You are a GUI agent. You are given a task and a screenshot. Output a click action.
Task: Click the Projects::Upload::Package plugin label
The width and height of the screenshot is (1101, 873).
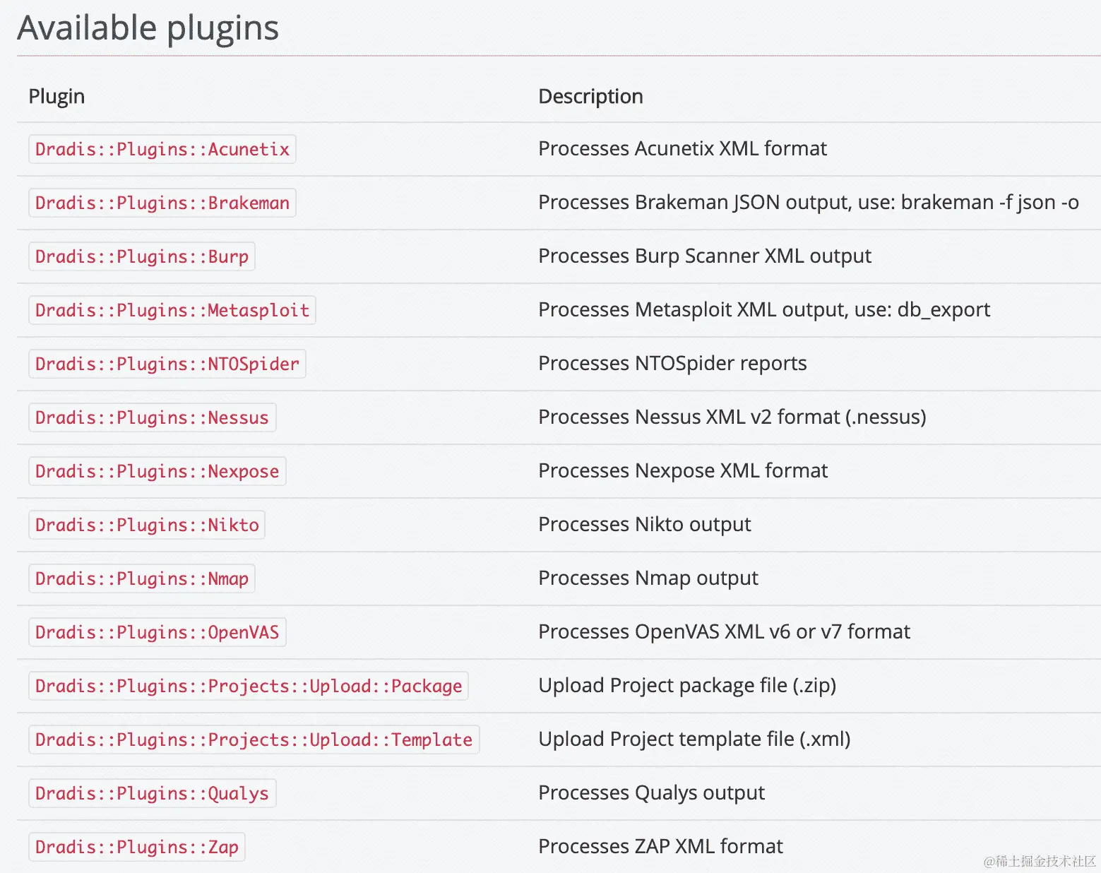248,686
